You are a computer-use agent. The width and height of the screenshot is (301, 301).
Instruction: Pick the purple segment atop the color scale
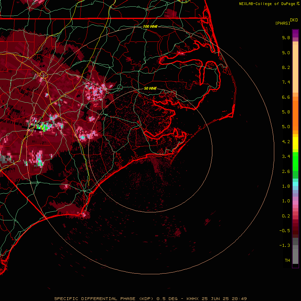[x=295, y=33]
